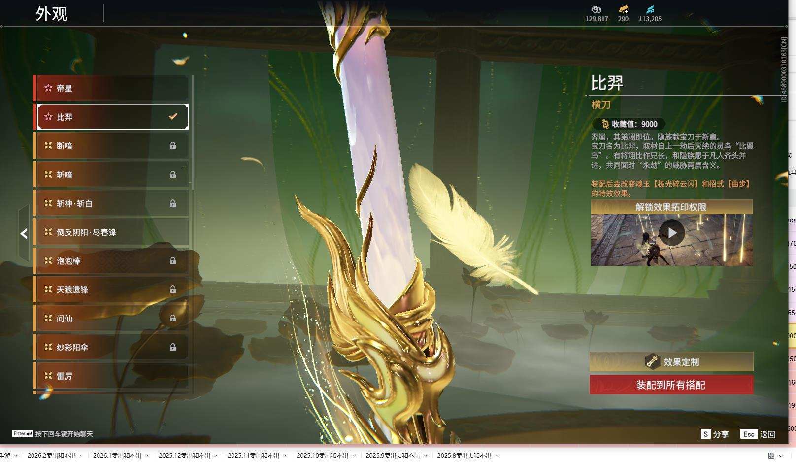Open dropdown for 2026.1卖出和不出 sheet tab
The width and height of the screenshot is (796, 463).
click(x=147, y=456)
